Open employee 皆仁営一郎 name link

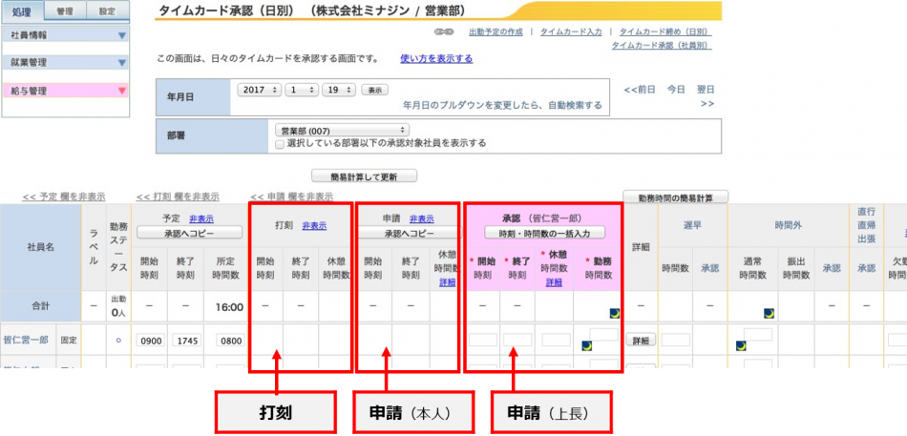click(x=26, y=341)
